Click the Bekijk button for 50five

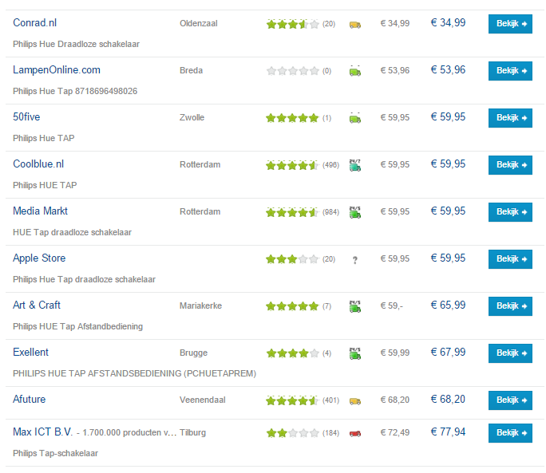tap(510, 118)
